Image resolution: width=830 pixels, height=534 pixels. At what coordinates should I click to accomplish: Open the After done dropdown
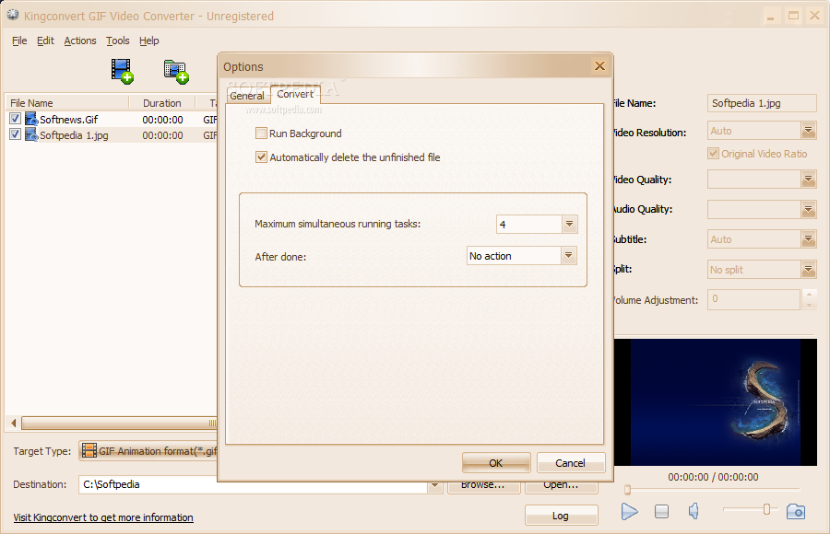click(568, 256)
